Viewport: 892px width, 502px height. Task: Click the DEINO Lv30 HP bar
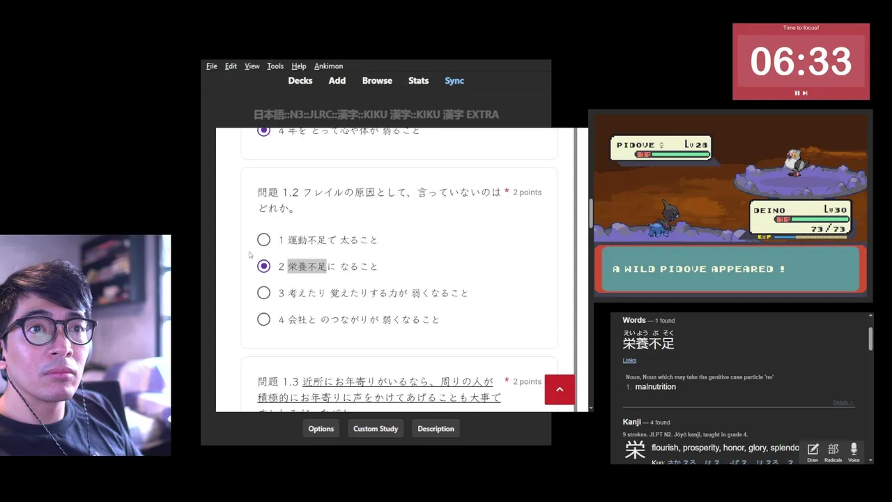(811, 220)
